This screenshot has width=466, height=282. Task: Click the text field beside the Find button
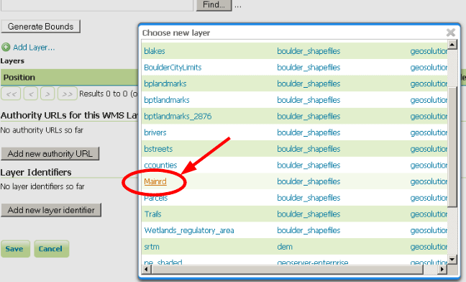(x=97, y=5)
